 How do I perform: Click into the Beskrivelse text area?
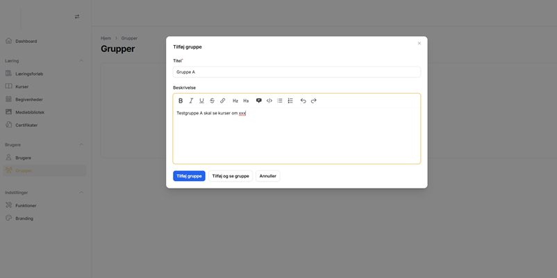297,135
